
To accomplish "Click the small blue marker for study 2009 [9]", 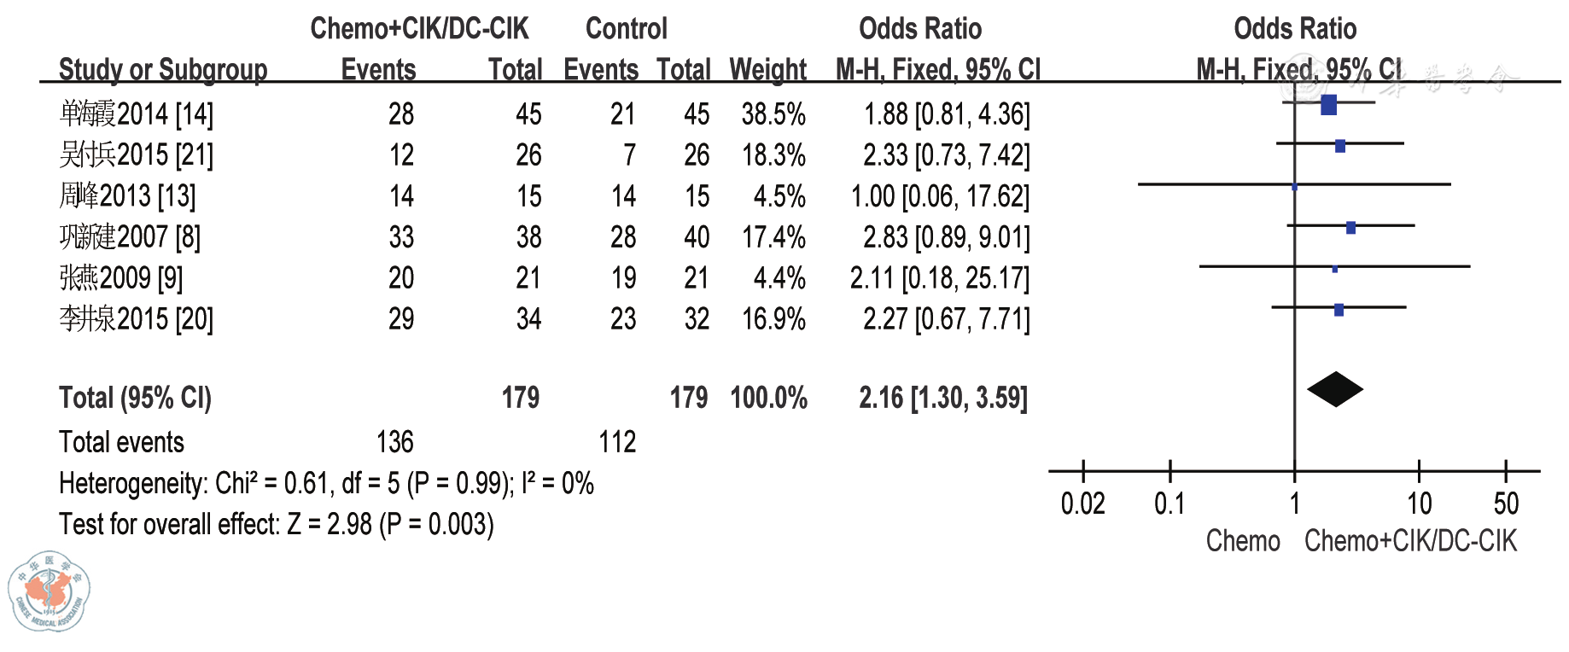I will tap(1334, 269).
